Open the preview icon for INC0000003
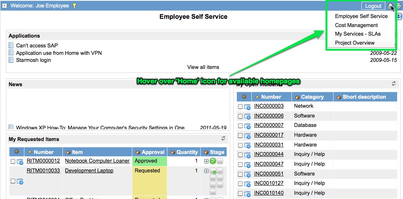Viewport: 403px width, 199px height. pyautogui.click(x=247, y=107)
